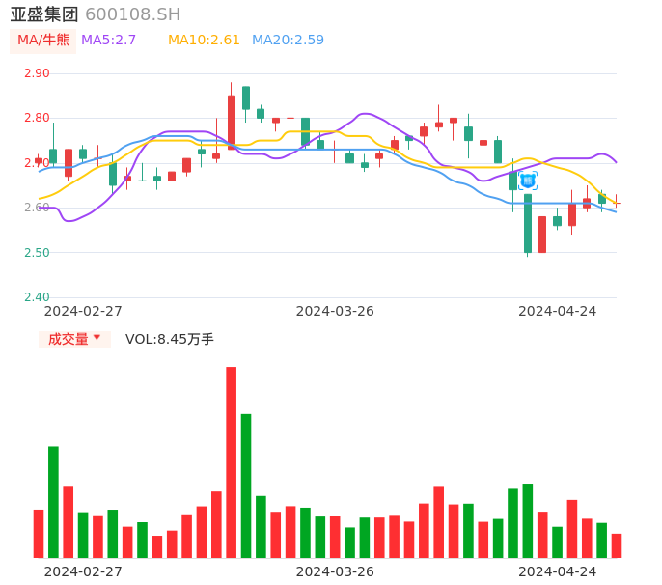The height and width of the screenshot is (585, 662).
Task: Select the tall red candlestick peaking near 2.85
Action: 232,122
